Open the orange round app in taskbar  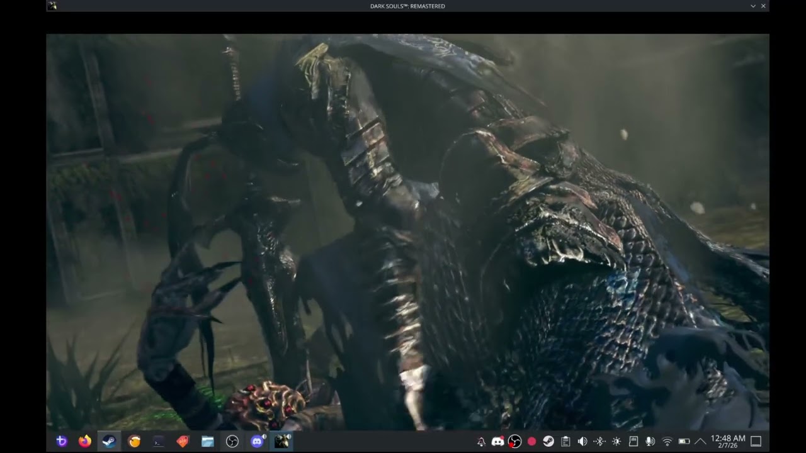(x=134, y=442)
